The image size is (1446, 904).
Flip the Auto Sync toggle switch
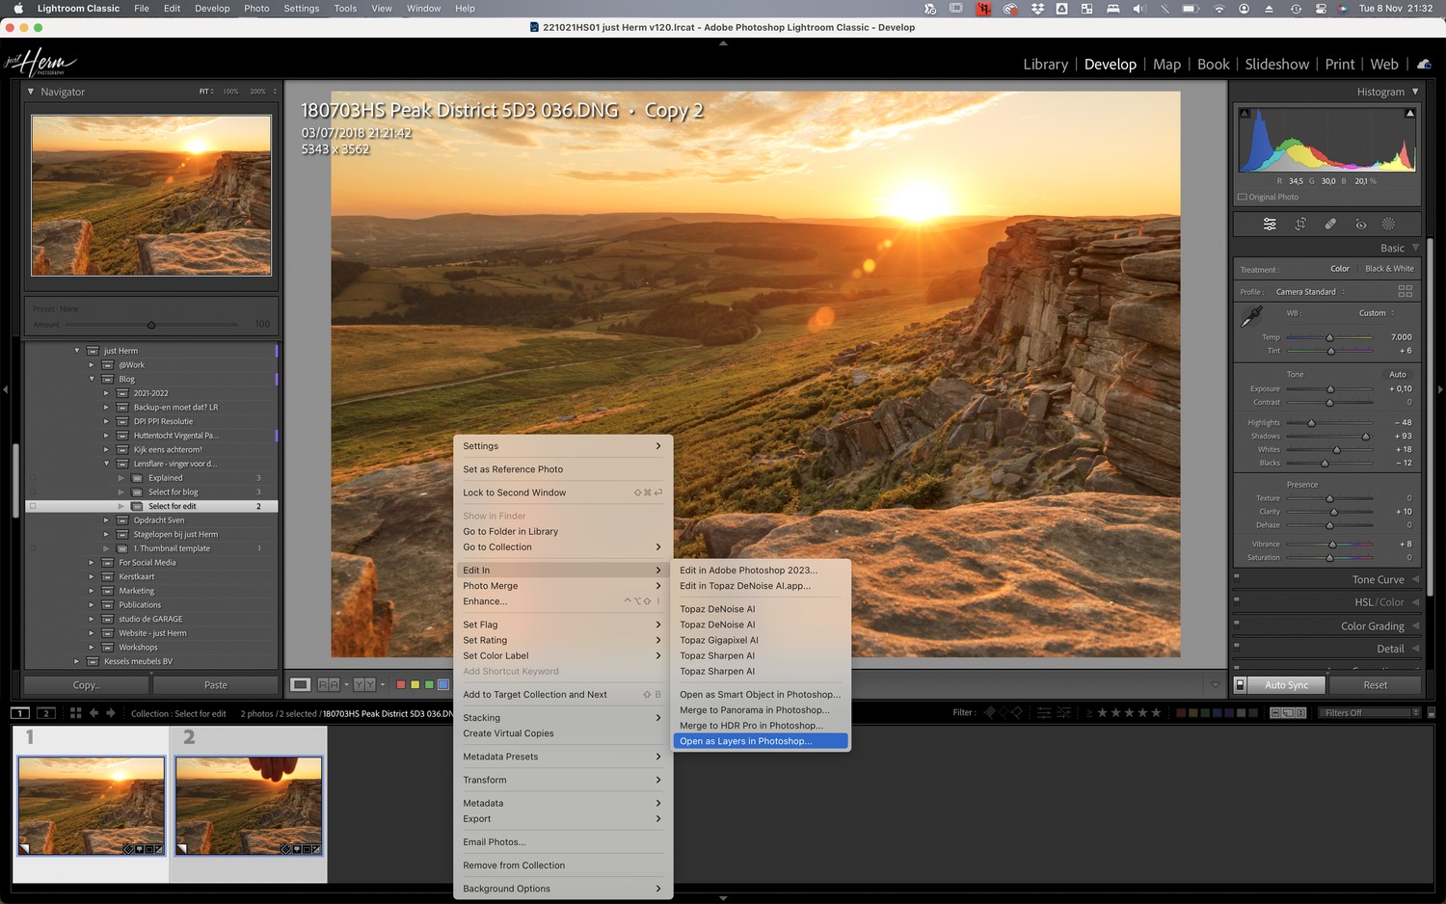(x=1241, y=685)
